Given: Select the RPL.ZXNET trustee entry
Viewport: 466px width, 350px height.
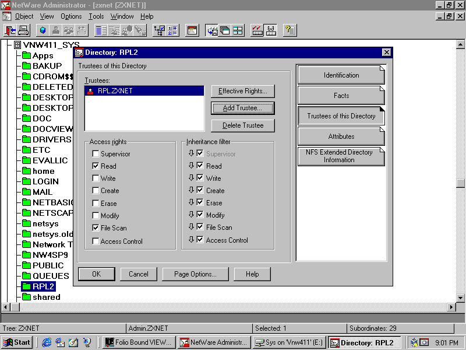Looking at the screenshot, I should [144, 91].
